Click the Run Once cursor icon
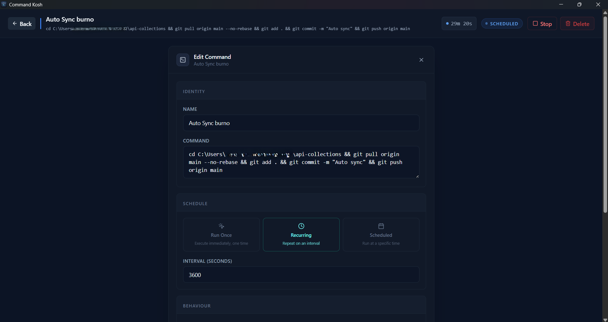Screen dimensions: 608x322 coord(221,226)
